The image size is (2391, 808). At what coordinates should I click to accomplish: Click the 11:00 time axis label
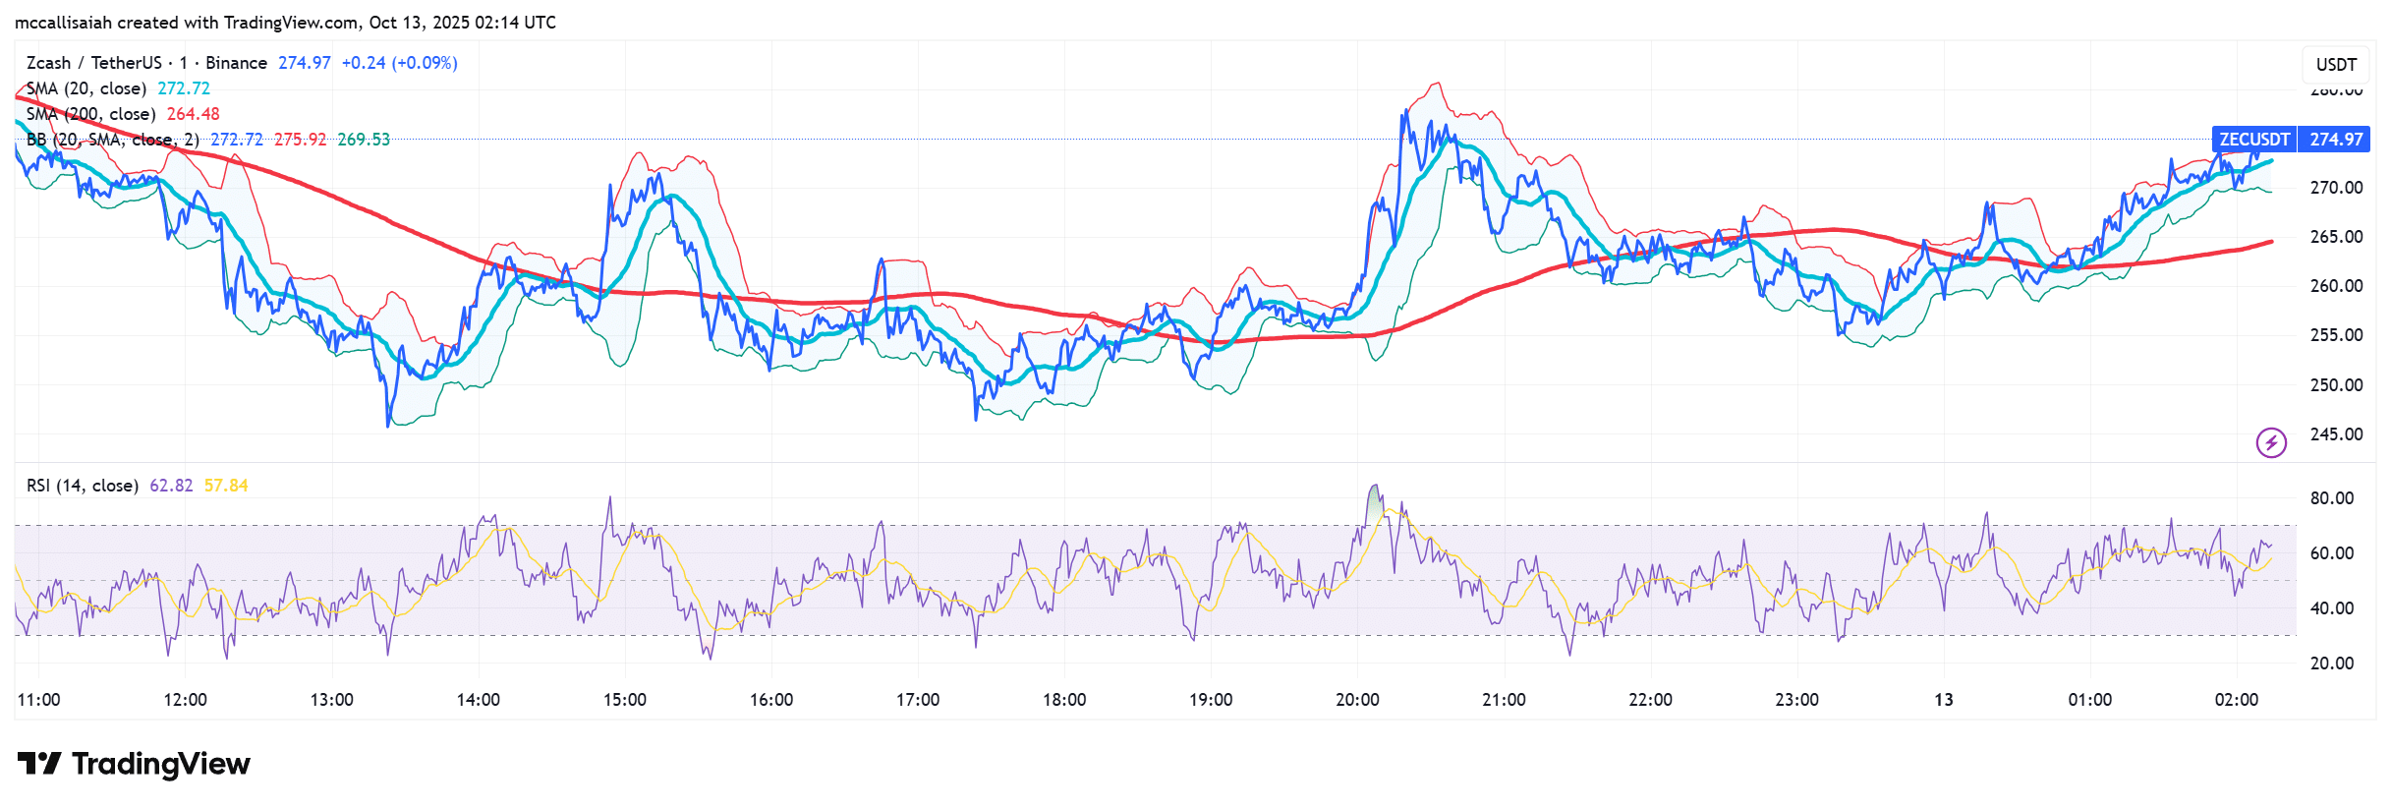38,700
